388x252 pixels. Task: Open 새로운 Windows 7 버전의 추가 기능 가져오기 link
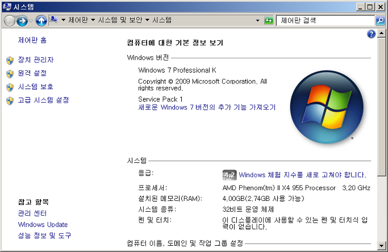[207, 107]
